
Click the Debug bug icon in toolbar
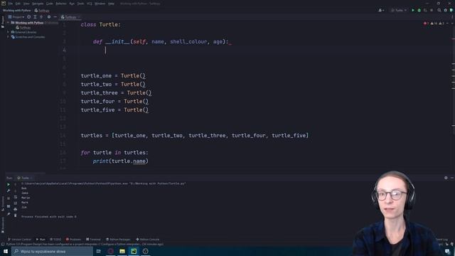pos(419,10)
